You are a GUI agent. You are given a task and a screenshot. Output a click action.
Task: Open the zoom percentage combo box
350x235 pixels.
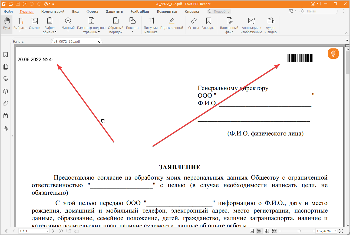point(335,231)
